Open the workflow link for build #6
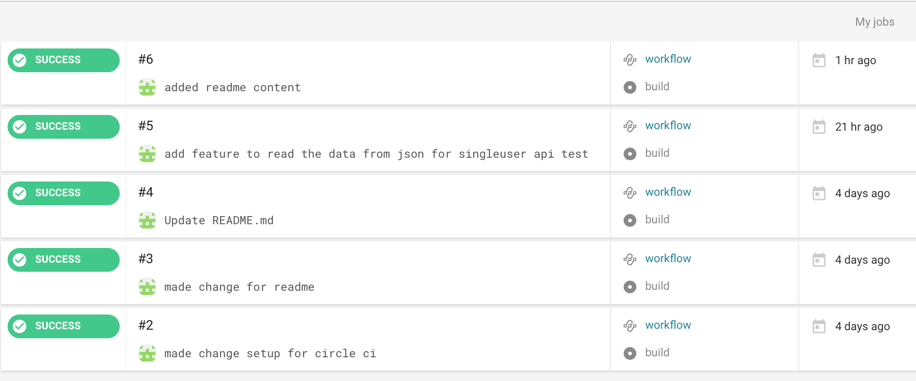 point(668,59)
